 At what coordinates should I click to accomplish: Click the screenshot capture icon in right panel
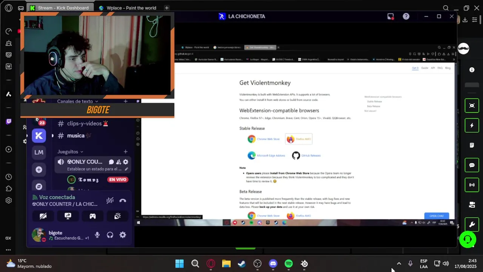[x=472, y=105]
